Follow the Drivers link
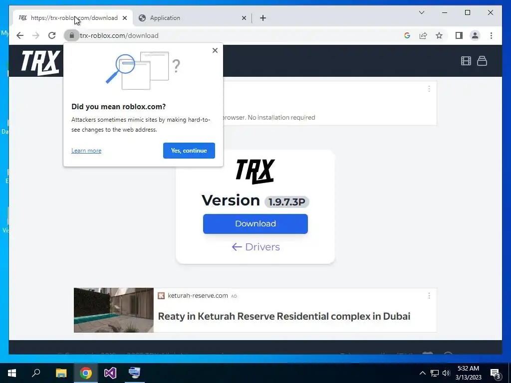The image size is (511, 383). pos(262,247)
